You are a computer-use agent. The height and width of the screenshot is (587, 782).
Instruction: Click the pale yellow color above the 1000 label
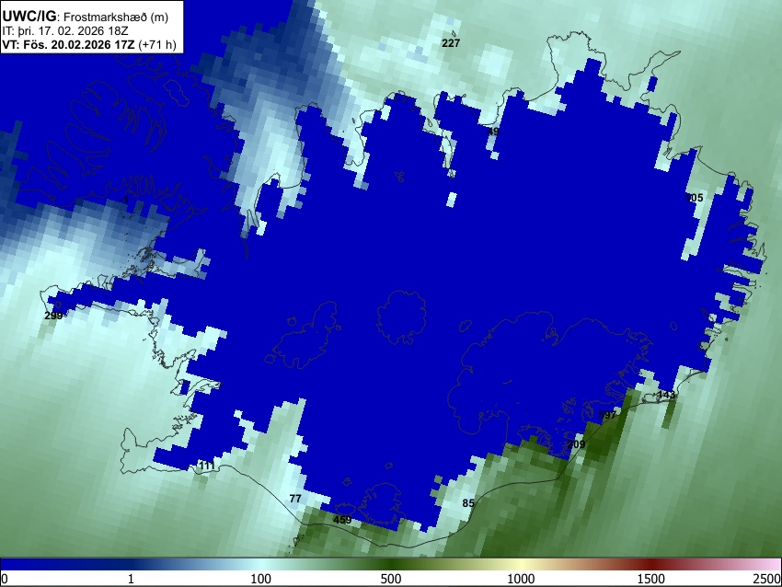click(521, 565)
